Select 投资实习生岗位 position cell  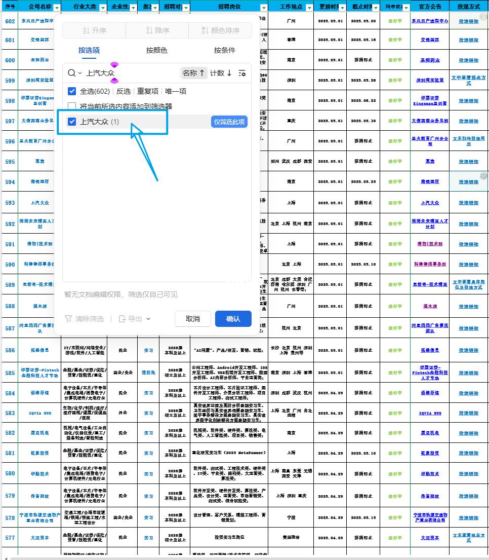click(x=229, y=537)
